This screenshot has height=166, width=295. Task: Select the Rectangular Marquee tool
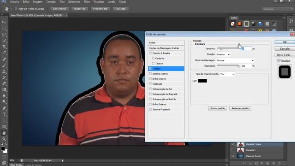pyautogui.click(x=4, y=29)
